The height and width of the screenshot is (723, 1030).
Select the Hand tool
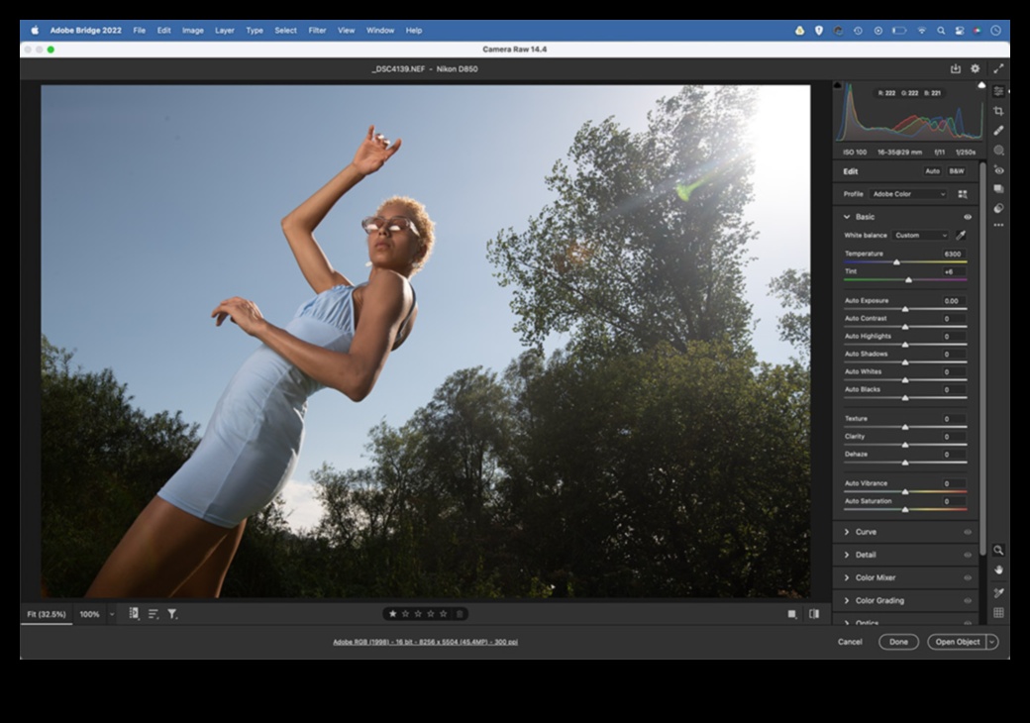(998, 569)
